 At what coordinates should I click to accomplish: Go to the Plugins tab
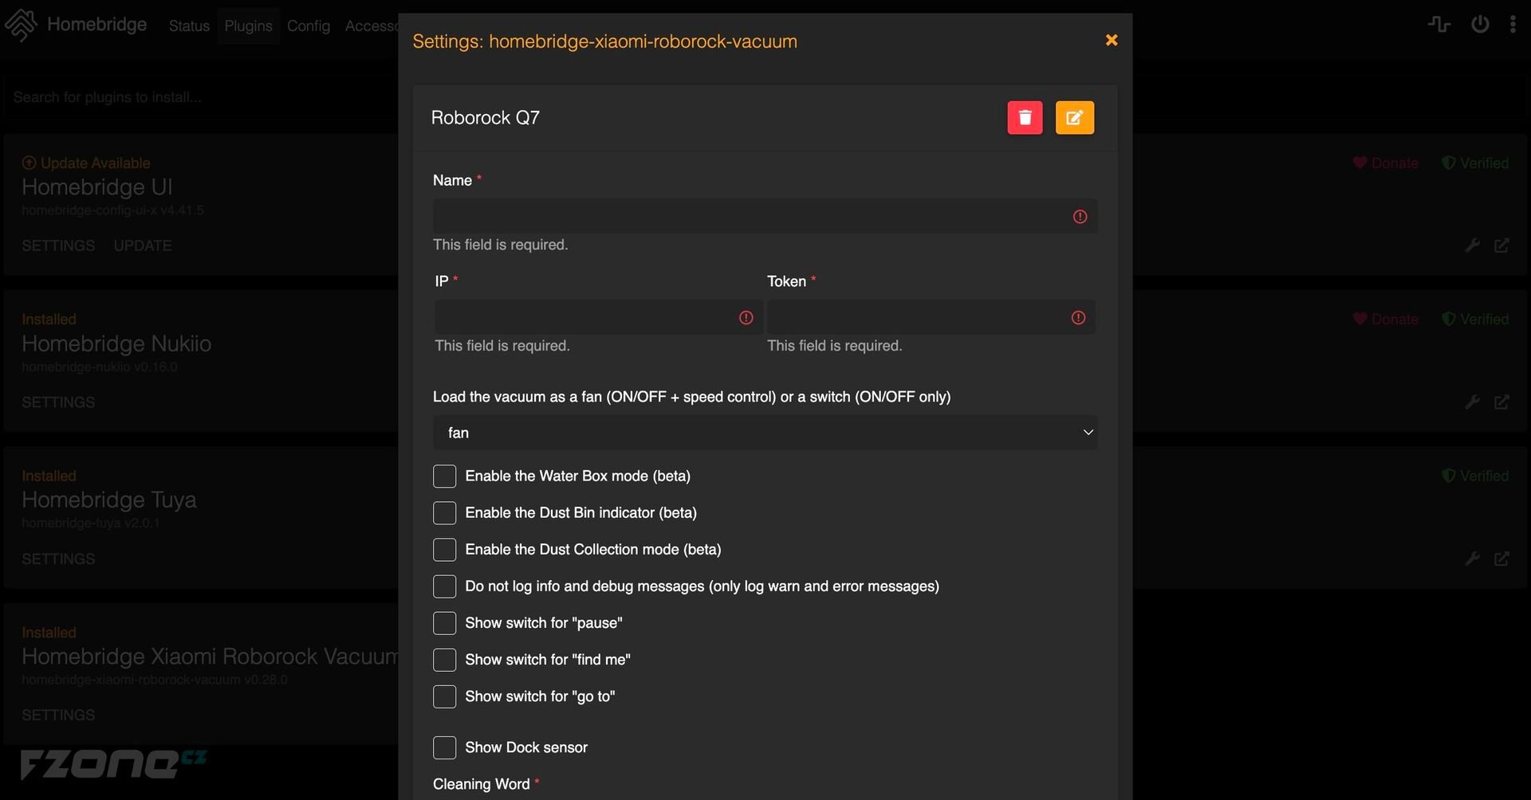click(x=248, y=25)
